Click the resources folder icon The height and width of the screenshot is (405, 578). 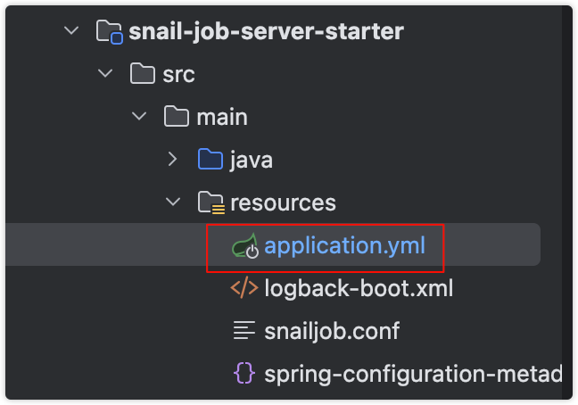pyautogui.click(x=211, y=203)
